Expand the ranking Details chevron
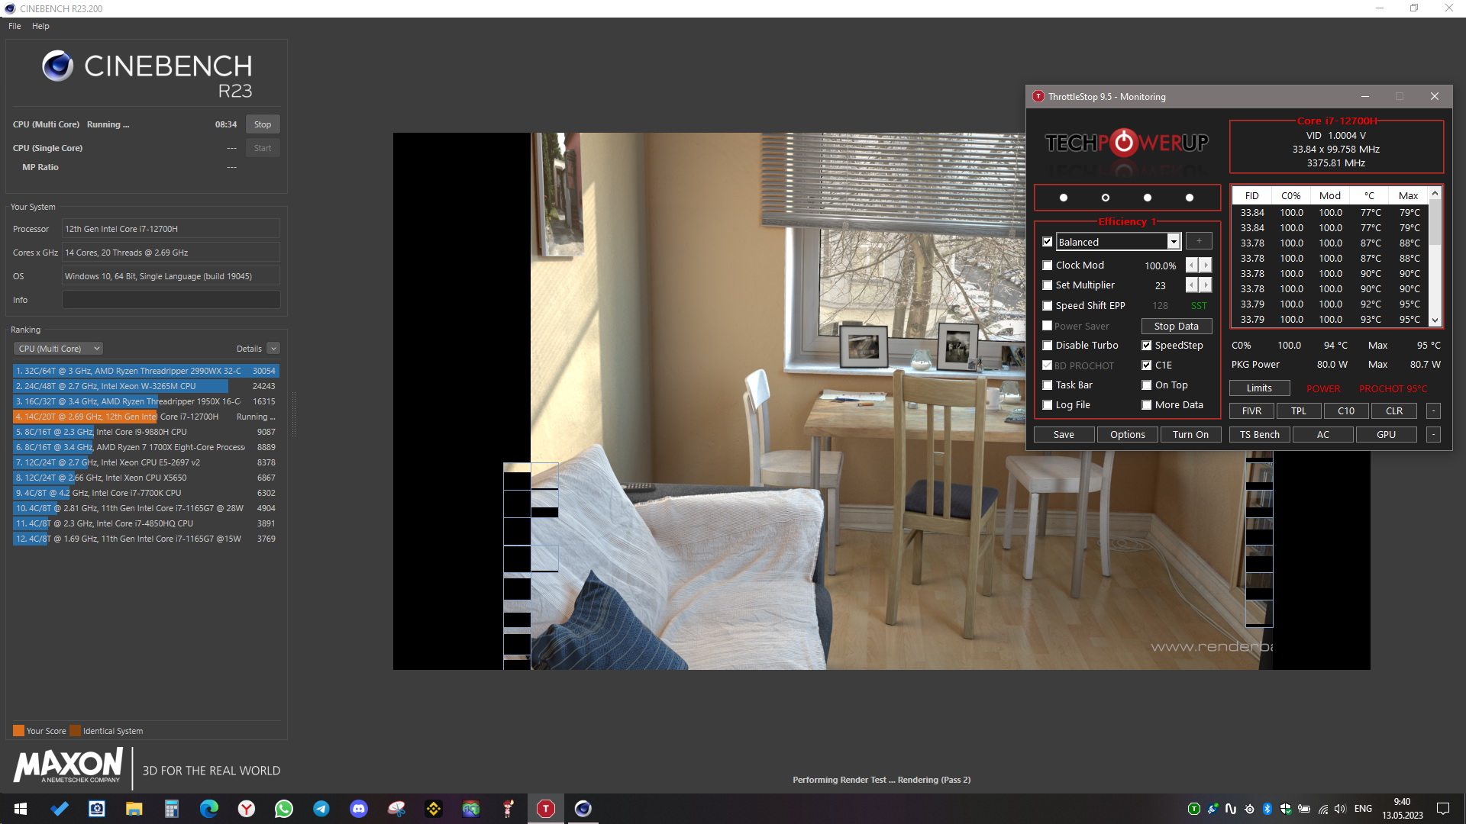The width and height of the screenshot is (1466, 824). pos(273,349)
